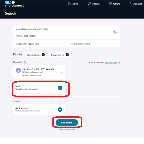Open the Travel menu
This screenshot has height=144, width=144.
click(73, 4)
